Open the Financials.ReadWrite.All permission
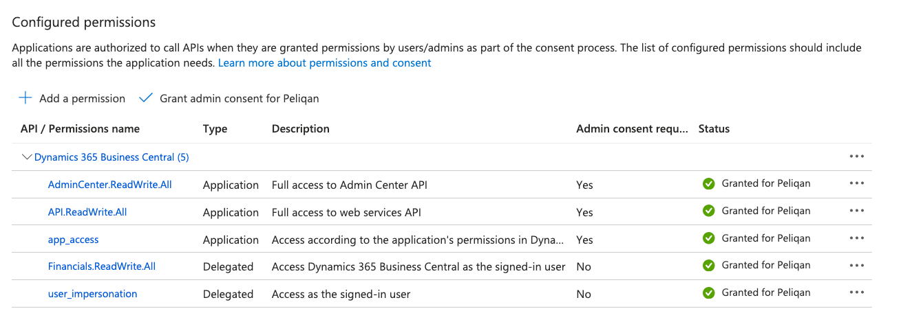Screen dimensions: 912x311 point(102,266)
